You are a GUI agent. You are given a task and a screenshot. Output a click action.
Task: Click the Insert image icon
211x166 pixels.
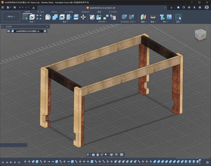click(169, 17)
